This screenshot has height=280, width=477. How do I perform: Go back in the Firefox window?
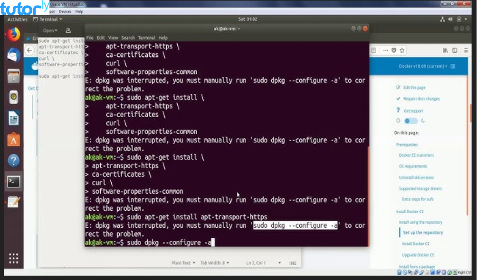point(29,50)
